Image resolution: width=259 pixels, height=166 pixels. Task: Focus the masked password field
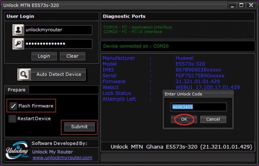coord(58,44)
